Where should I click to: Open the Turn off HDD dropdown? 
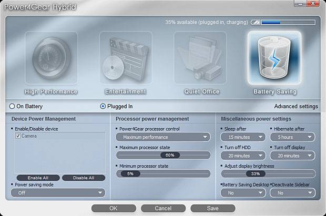click(243, 156)
